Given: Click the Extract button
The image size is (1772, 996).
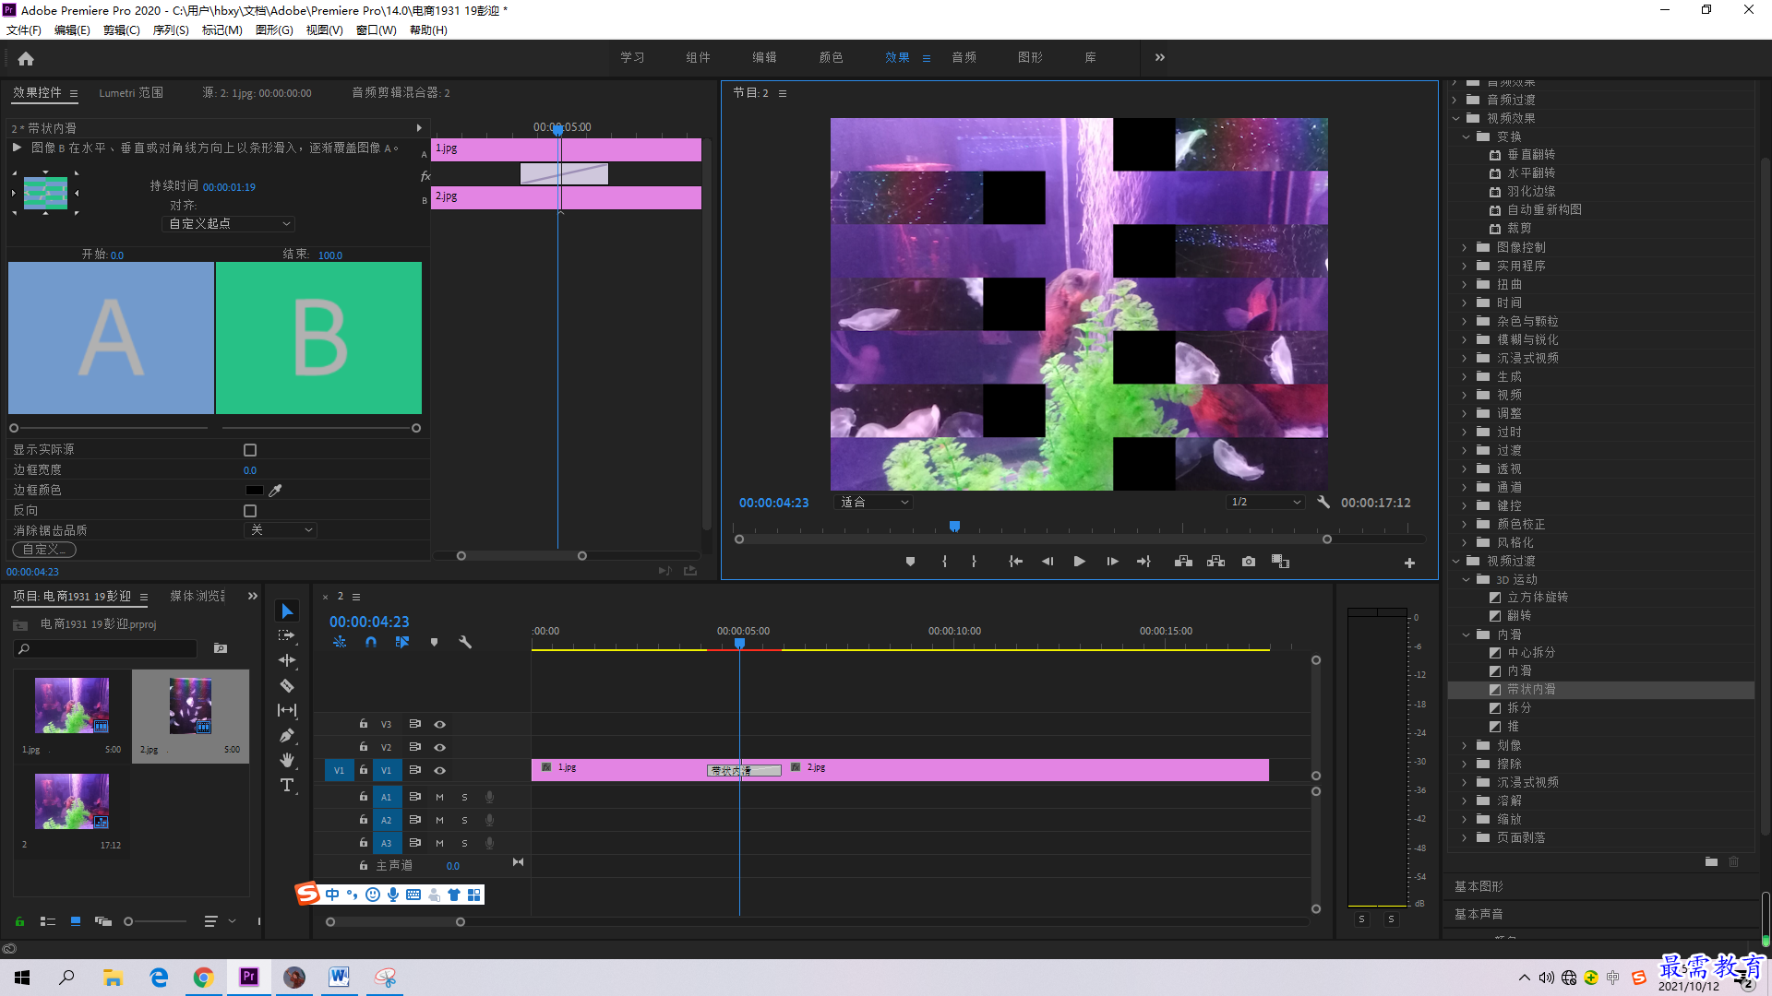Looking at the screenshot, I should (x=1215, y=562).
